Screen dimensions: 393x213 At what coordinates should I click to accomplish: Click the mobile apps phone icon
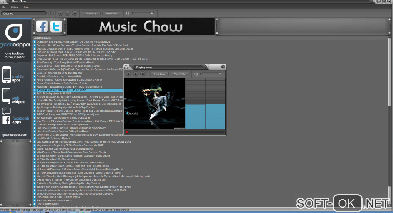7,74
